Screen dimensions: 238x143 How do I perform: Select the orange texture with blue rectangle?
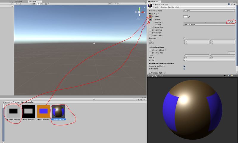click(43, 111)
